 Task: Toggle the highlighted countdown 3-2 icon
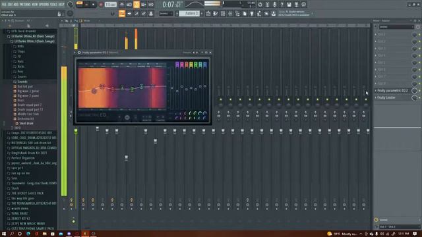coord(136,5)
